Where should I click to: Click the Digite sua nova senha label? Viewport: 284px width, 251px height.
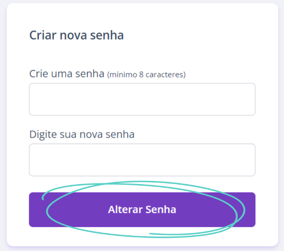tap(82, 135)
